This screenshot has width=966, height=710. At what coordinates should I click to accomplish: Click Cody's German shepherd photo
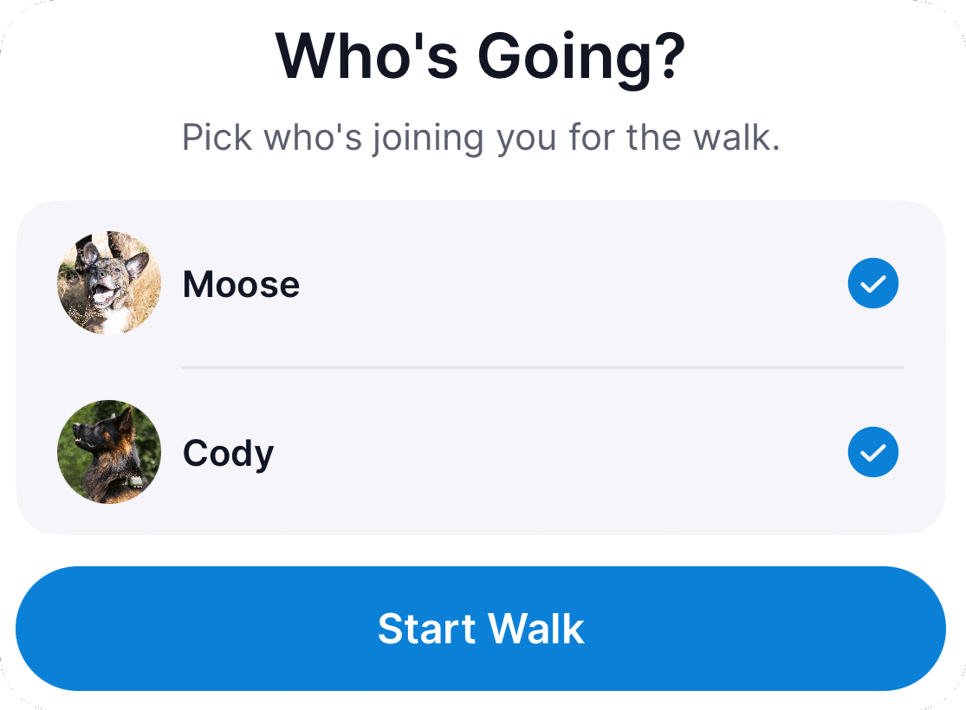[x=109, y=452]
